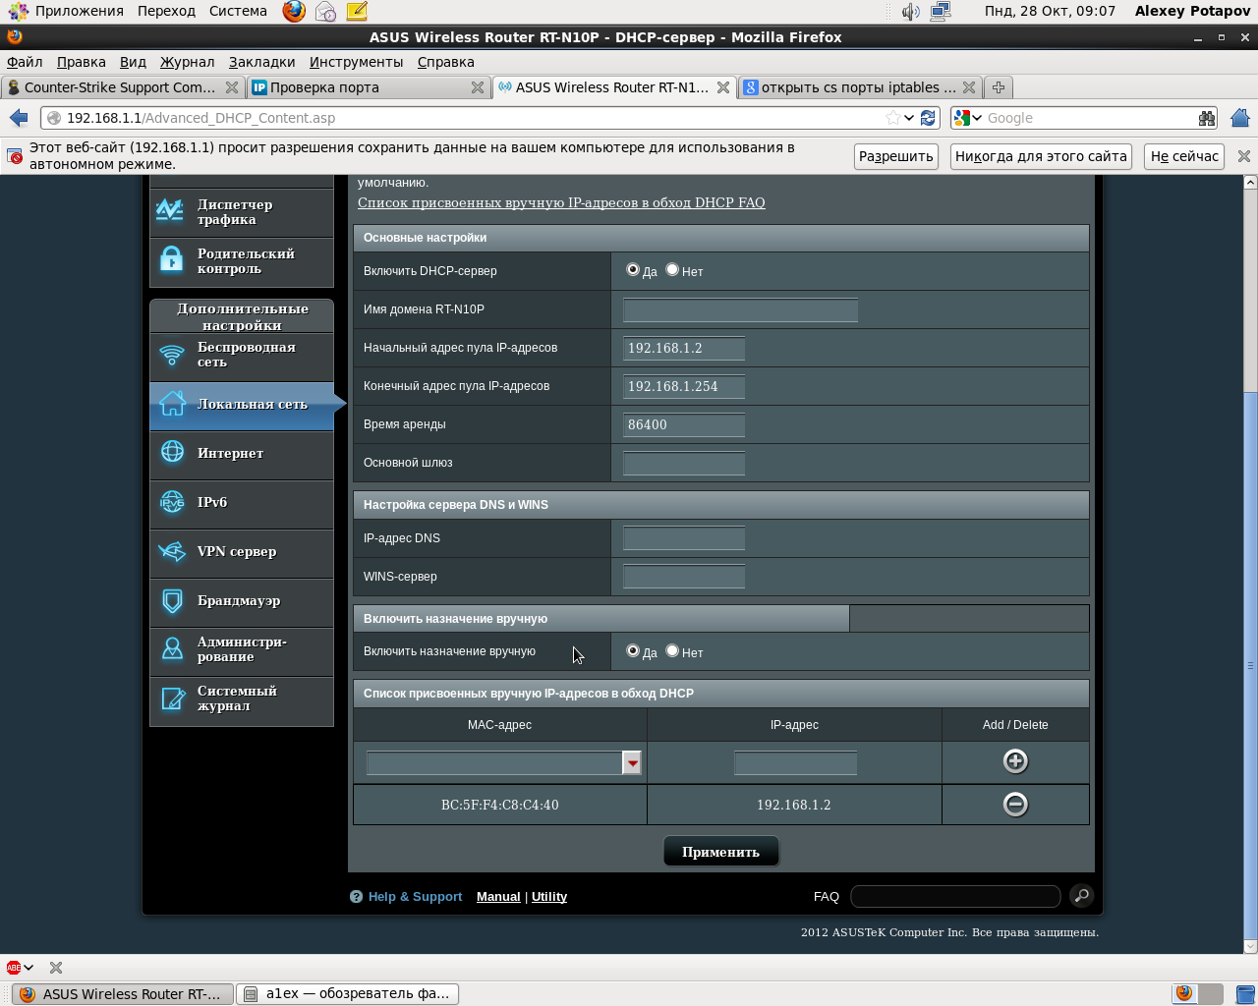This screenshot has height=1006, width=1258.
Task: Open the Приложения menu in the top panel
Action: click(67, 12)
